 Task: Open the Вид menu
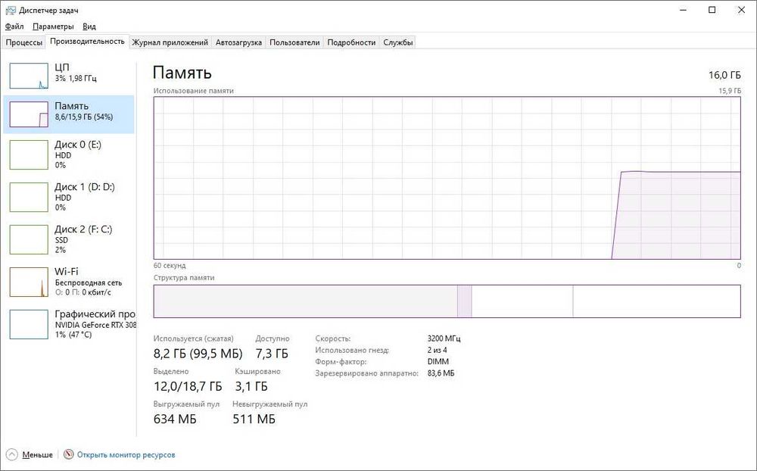point(89,26)
